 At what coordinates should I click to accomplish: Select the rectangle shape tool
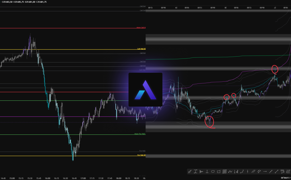(219, 171)
